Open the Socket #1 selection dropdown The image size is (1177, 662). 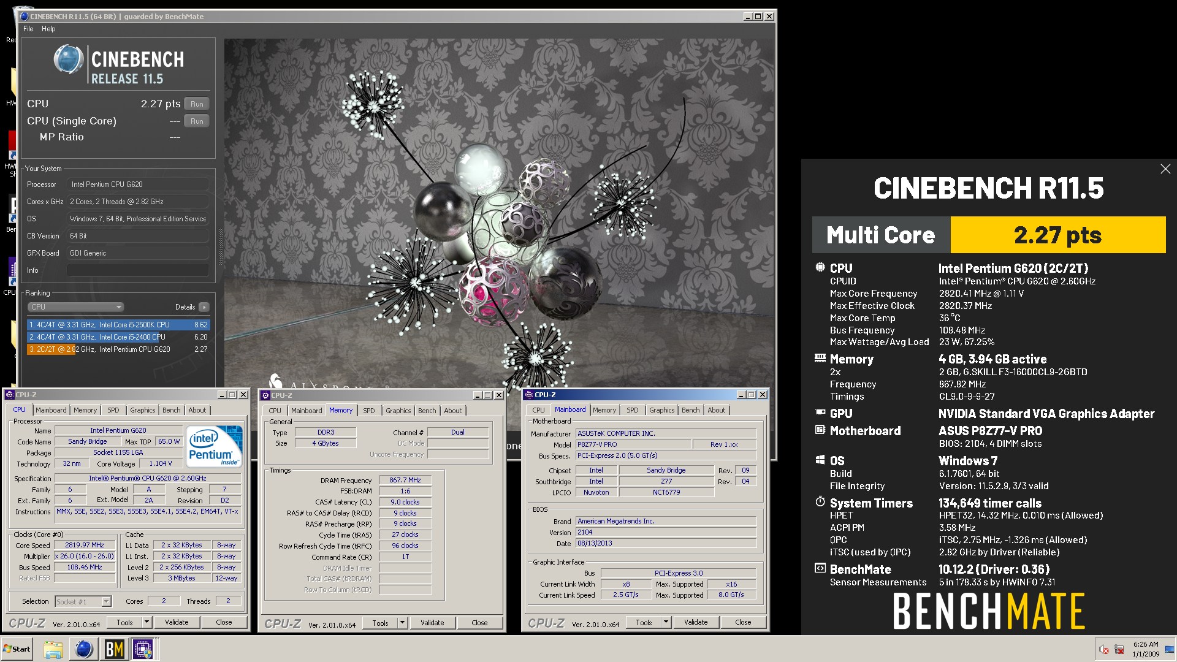click(83, 601)
